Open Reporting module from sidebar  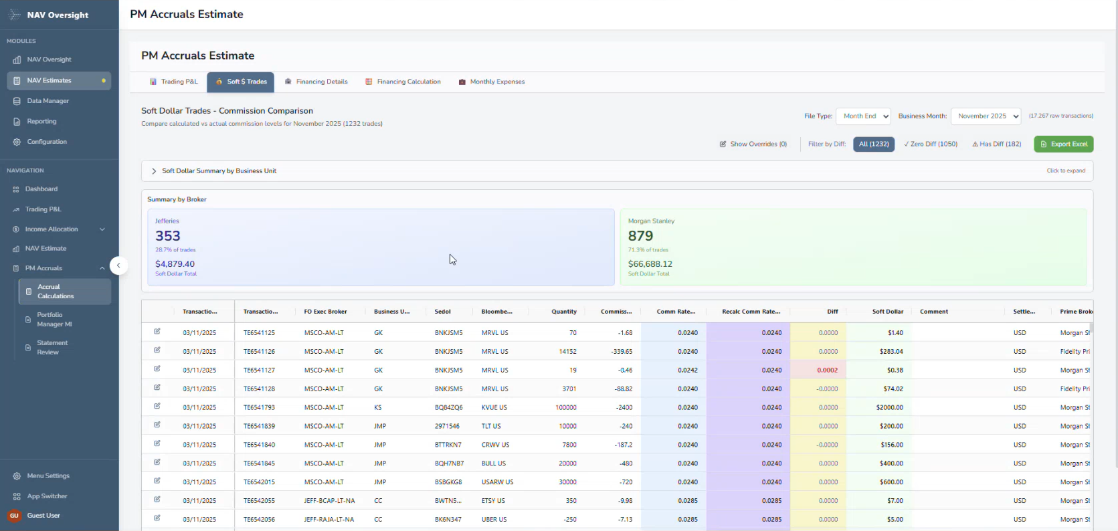tap(41, 122)
